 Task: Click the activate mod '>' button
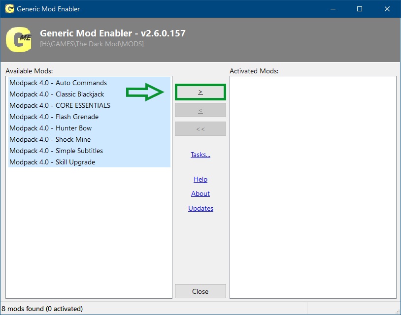pos(200,92)
